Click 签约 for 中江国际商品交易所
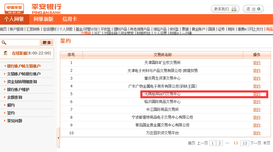Image resolution: width=274 pixels, height=152 pixels. tap(257, 110)
